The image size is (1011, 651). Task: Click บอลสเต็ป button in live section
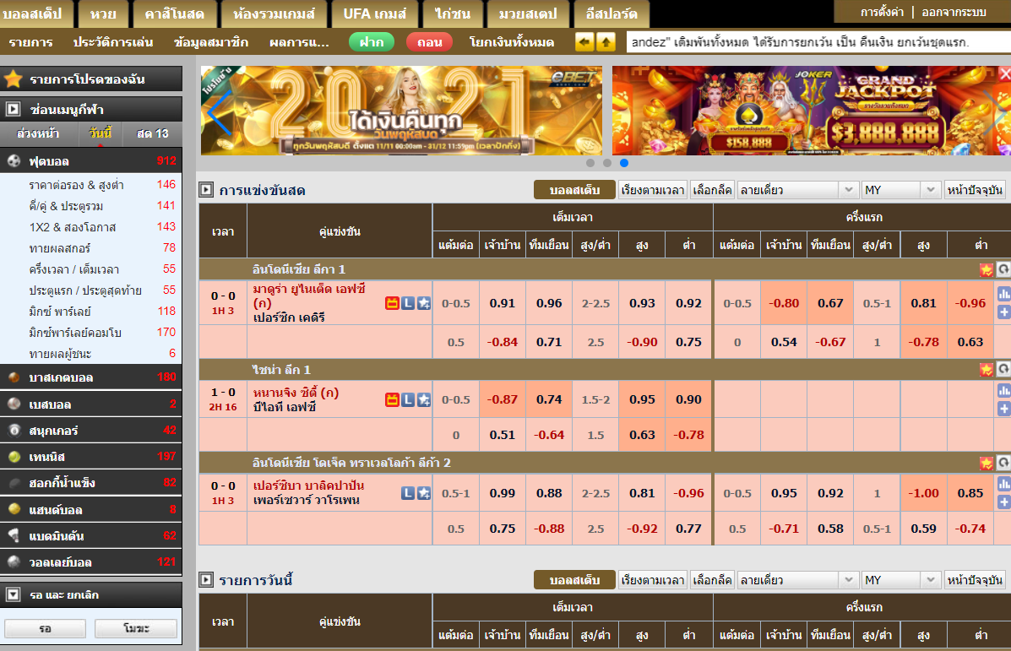coord(574,189)
